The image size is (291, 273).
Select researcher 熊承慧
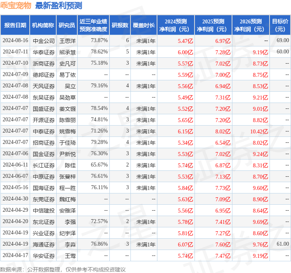point(68,52)
